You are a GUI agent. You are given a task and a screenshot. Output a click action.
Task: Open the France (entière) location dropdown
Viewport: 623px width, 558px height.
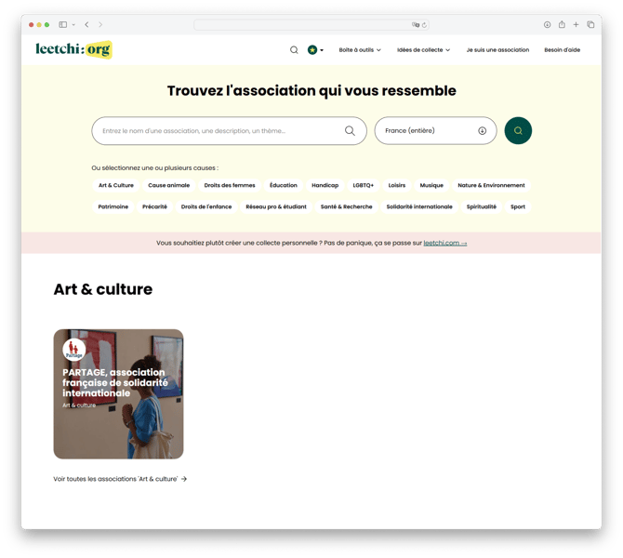click(435, 131)
